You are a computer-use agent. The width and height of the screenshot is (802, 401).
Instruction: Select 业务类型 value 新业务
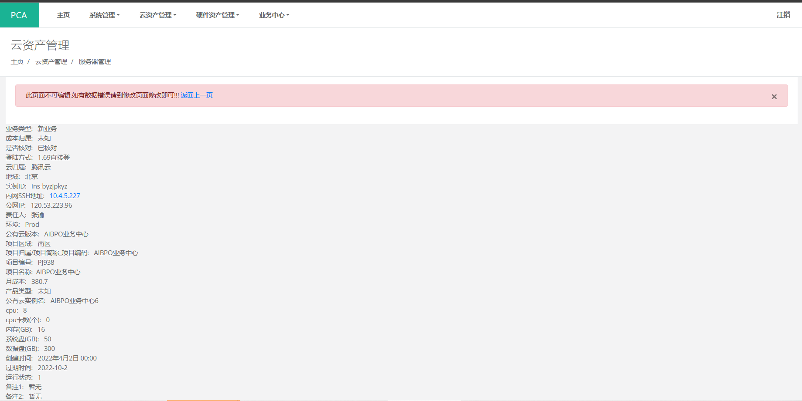point(47,129)
